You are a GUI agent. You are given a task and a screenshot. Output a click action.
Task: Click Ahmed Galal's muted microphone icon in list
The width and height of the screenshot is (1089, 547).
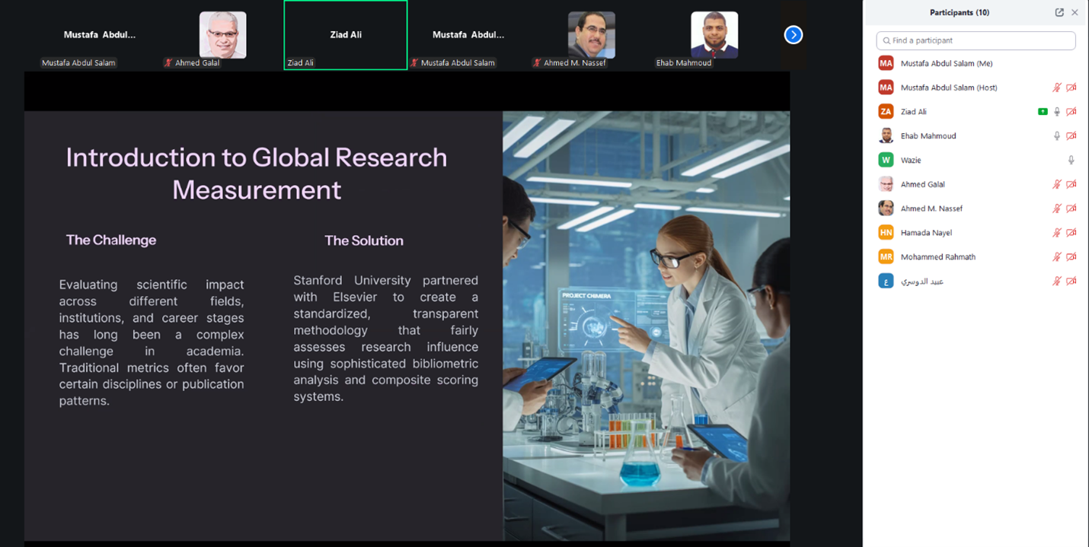pyautogui.click(x=1057, y=185)
